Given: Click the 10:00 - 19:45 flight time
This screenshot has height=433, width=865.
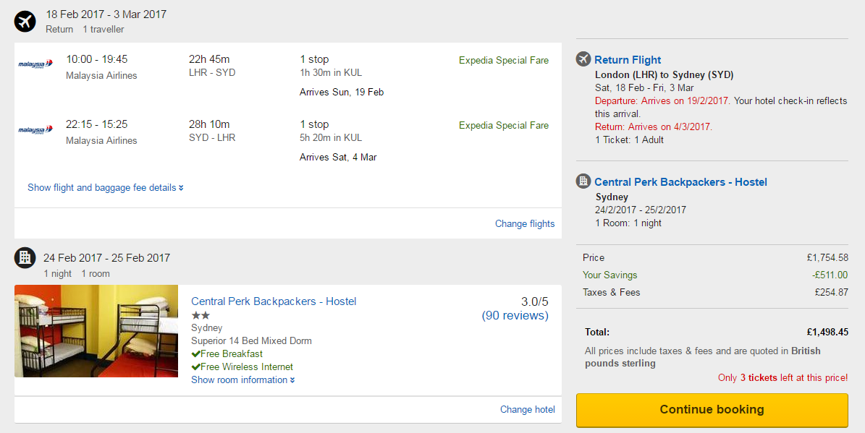Looking at the screenshot, I should [96, 59].
